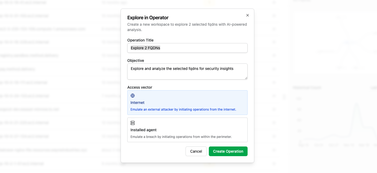The image size is (377, 173).
Task: Focus the Objective text area
Action: (187, 71)
